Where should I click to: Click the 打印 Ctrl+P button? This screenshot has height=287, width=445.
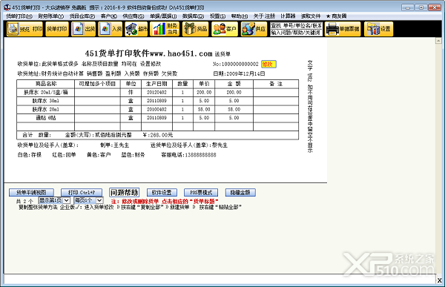pos(81,193)
